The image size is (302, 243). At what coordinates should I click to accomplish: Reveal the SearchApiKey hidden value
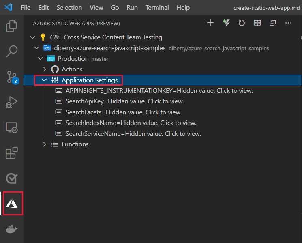click(x=125, y=101)
